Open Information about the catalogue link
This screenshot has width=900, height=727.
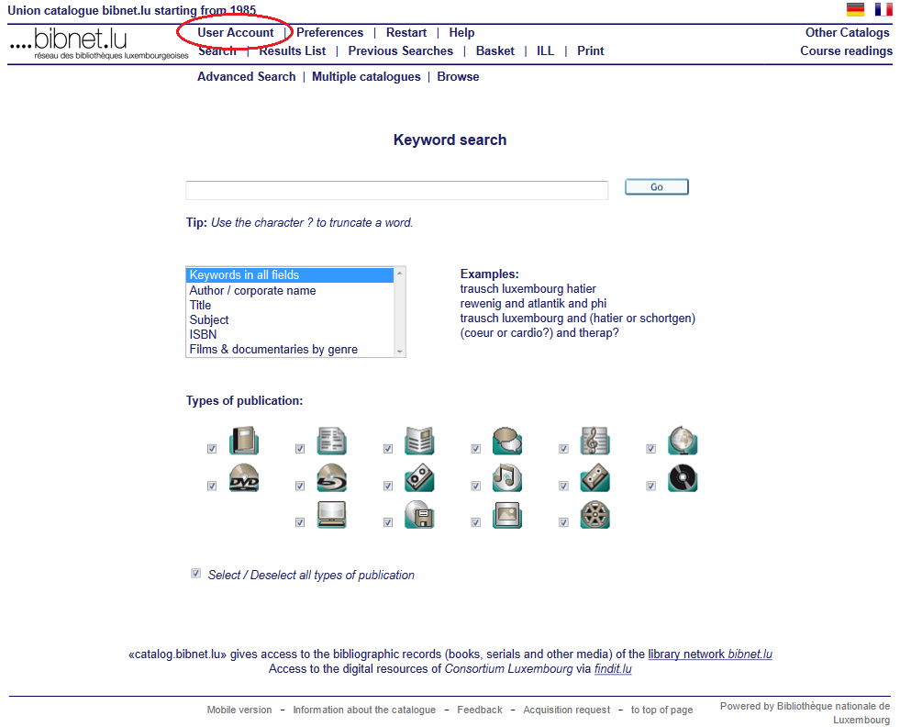coord(364,710)
